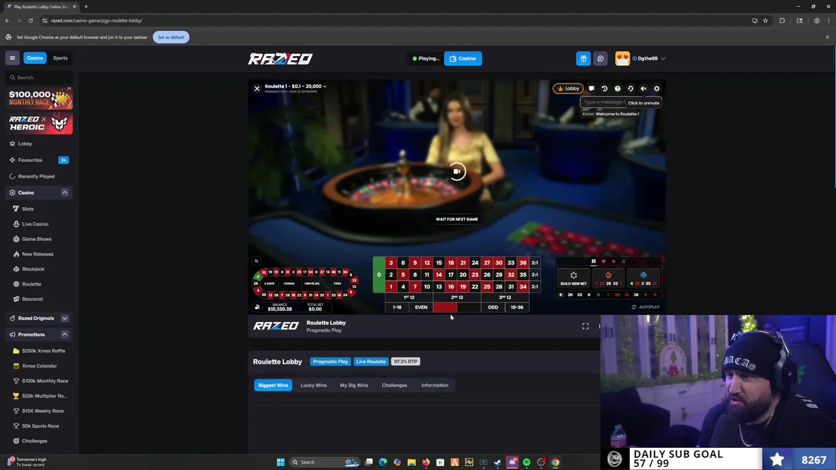
Task: Open the Cashier
Action: [463, 59]
